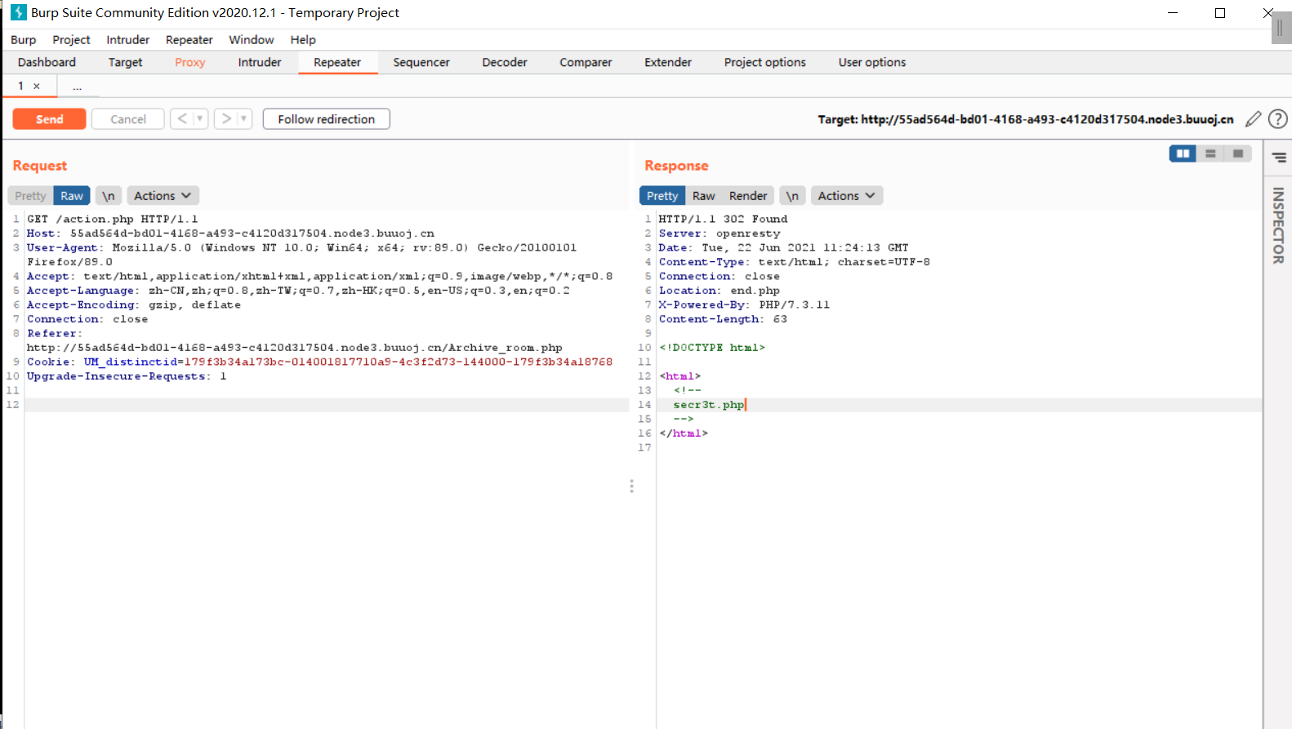This screenshot has height=729, width=1292.
Task: Open the Project menu
Action: [71, 39]
